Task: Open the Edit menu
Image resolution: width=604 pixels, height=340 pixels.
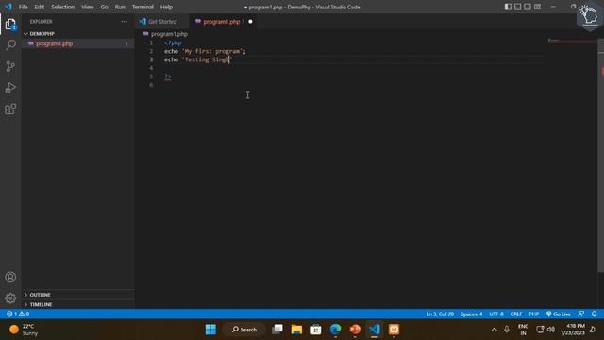Action: click(40, 7)
